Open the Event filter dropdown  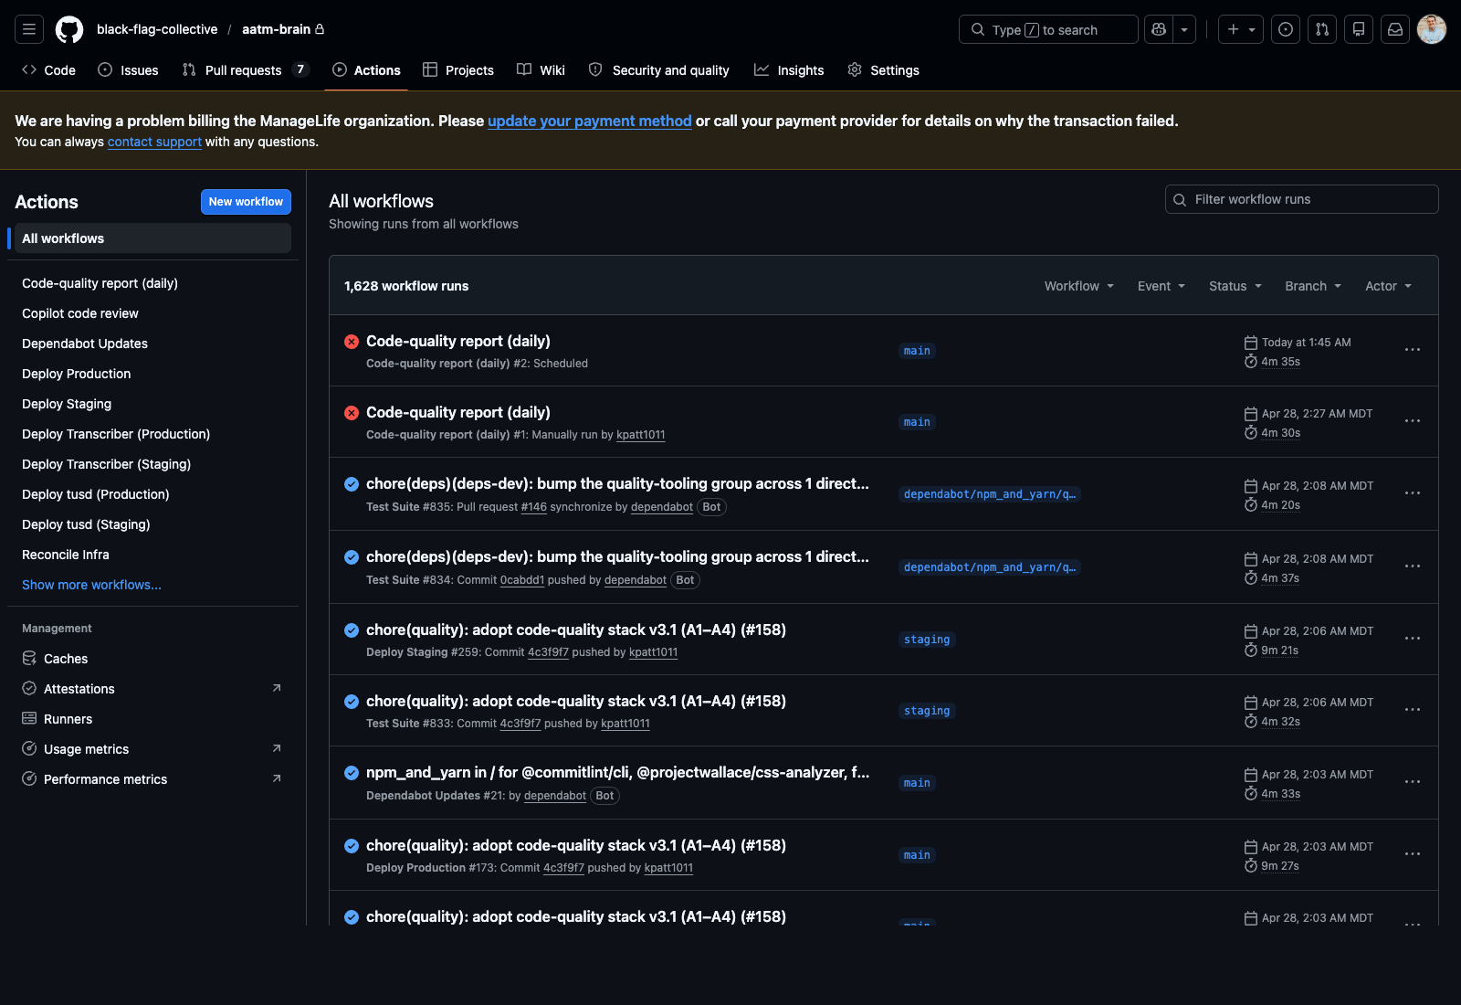click(1160, 286)
